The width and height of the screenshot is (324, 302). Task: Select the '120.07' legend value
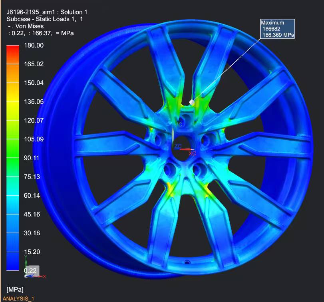(x=34, y=120)
